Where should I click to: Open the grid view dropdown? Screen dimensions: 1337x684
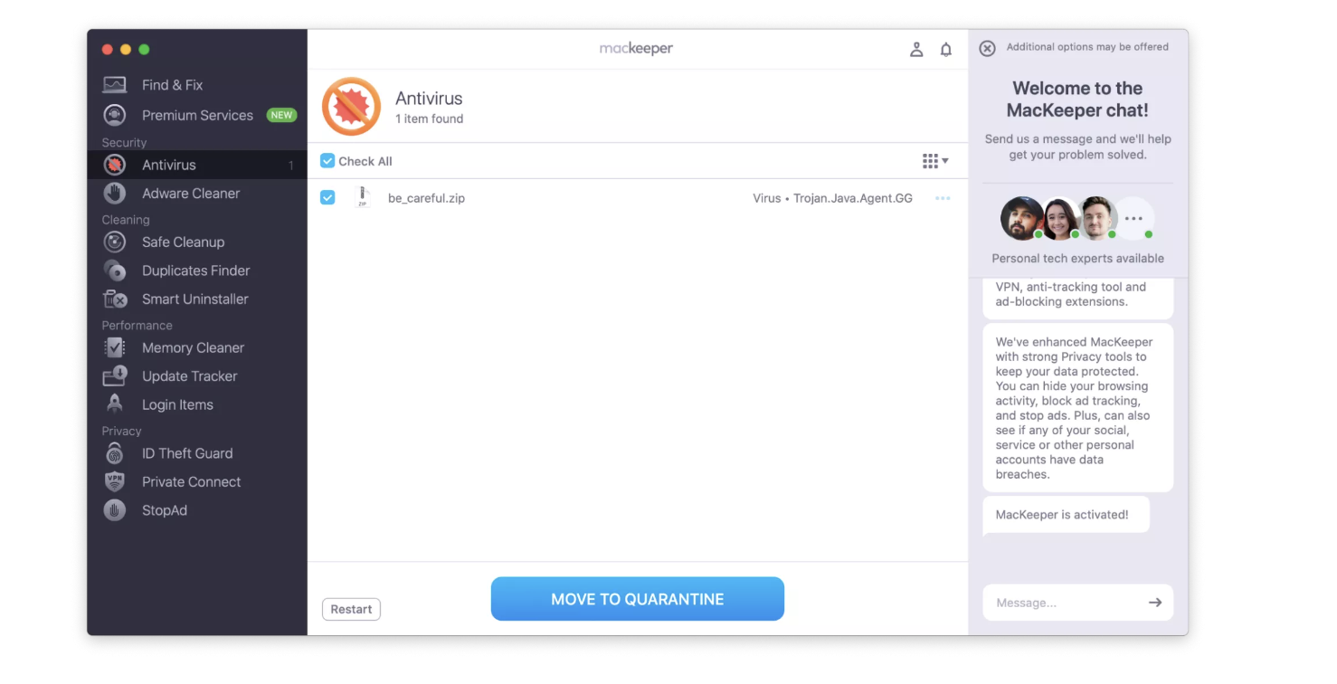tap(936, 161)
